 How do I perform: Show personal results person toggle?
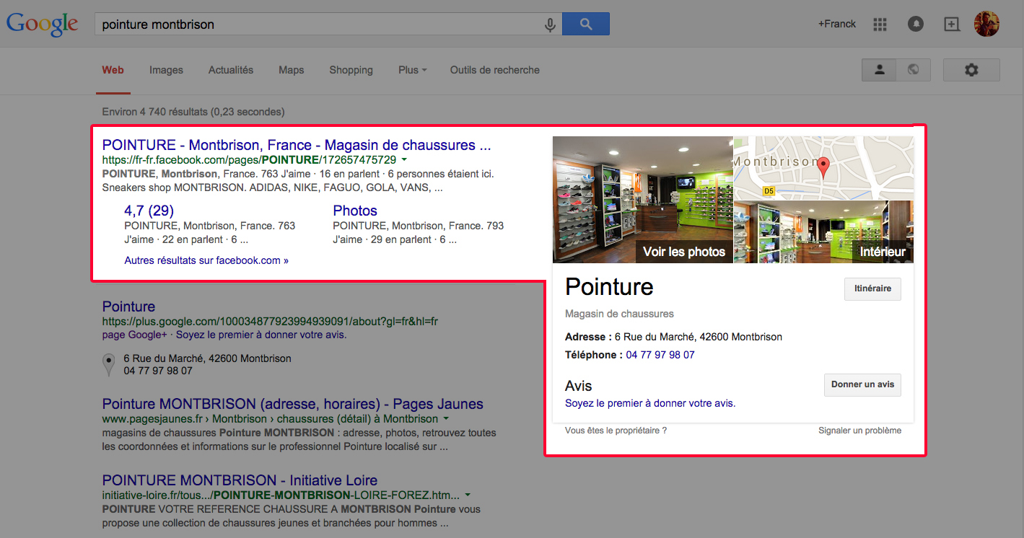pos(879,70)
